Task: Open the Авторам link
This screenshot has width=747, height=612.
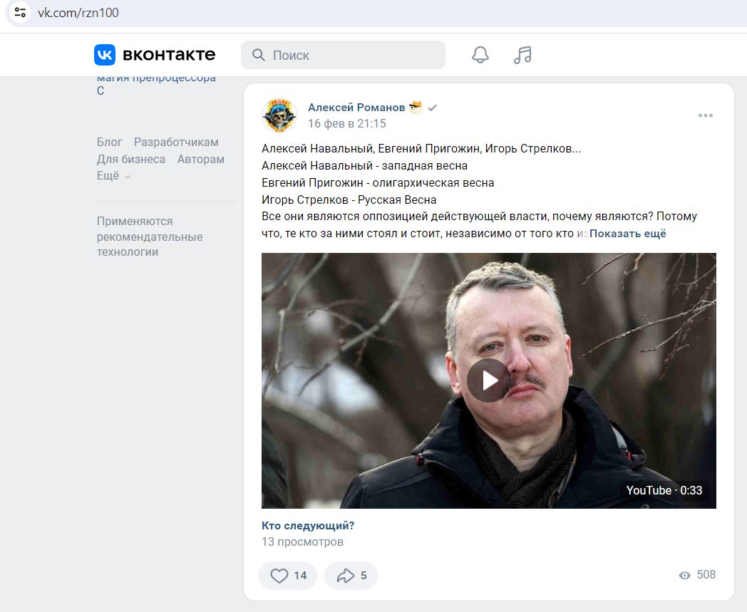Action: point(200,159)
